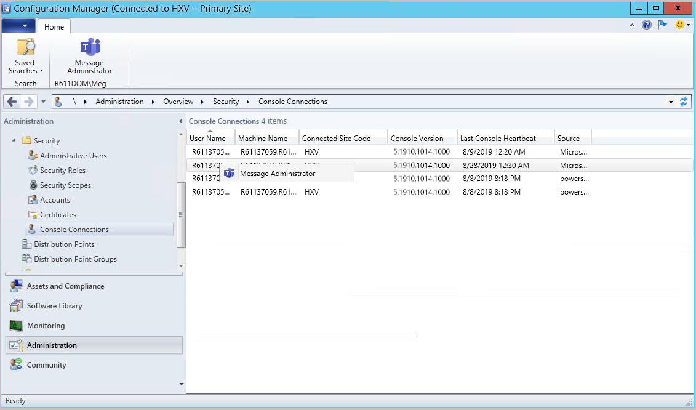Viewport: 696px width, 410px height.
Task: Click the refresh icon in address bar
Action: point(684,102)
